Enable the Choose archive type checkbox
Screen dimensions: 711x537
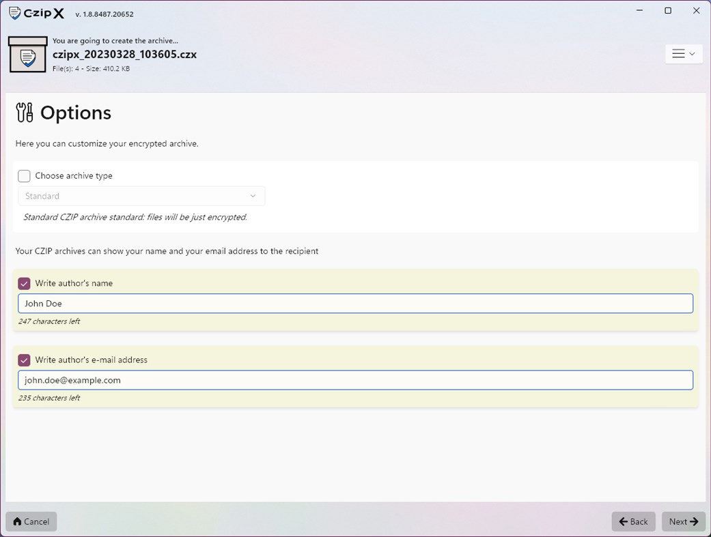tap(23, 175)
